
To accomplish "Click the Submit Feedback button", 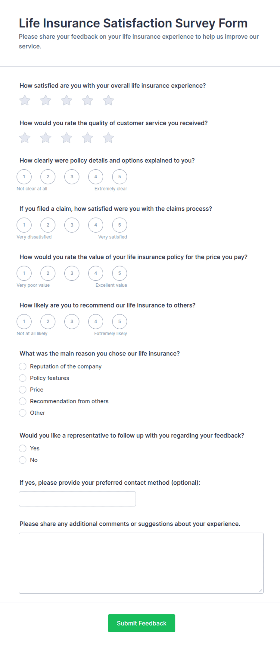I will [x=142, y=623].
